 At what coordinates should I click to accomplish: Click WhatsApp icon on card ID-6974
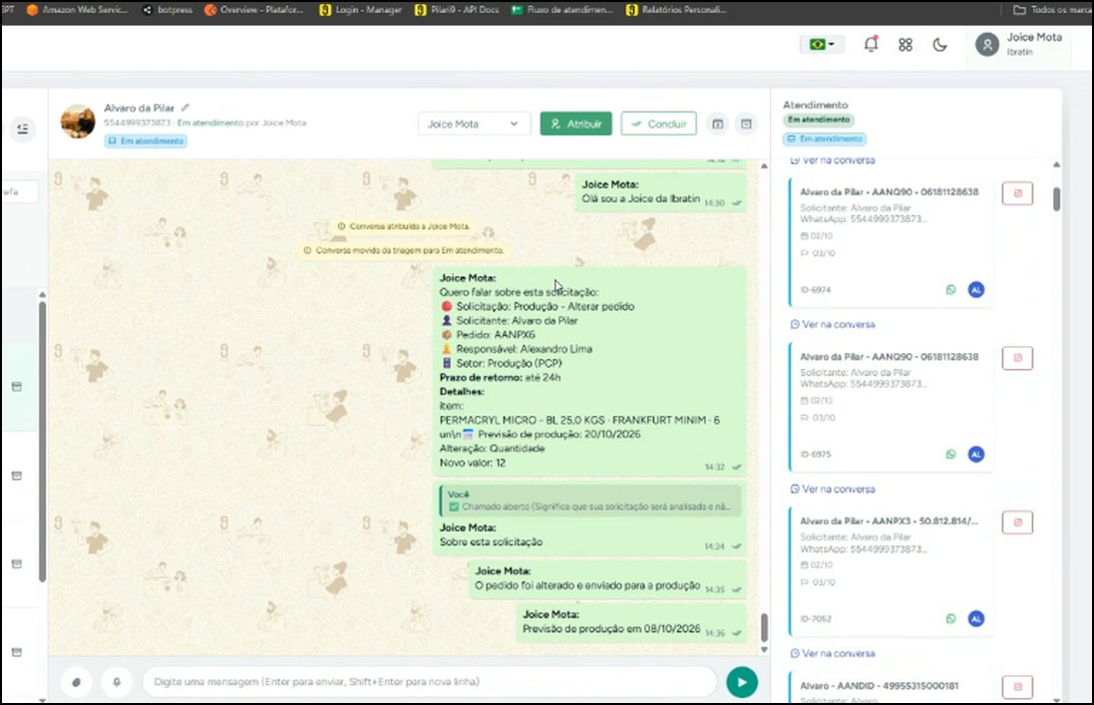950,289
